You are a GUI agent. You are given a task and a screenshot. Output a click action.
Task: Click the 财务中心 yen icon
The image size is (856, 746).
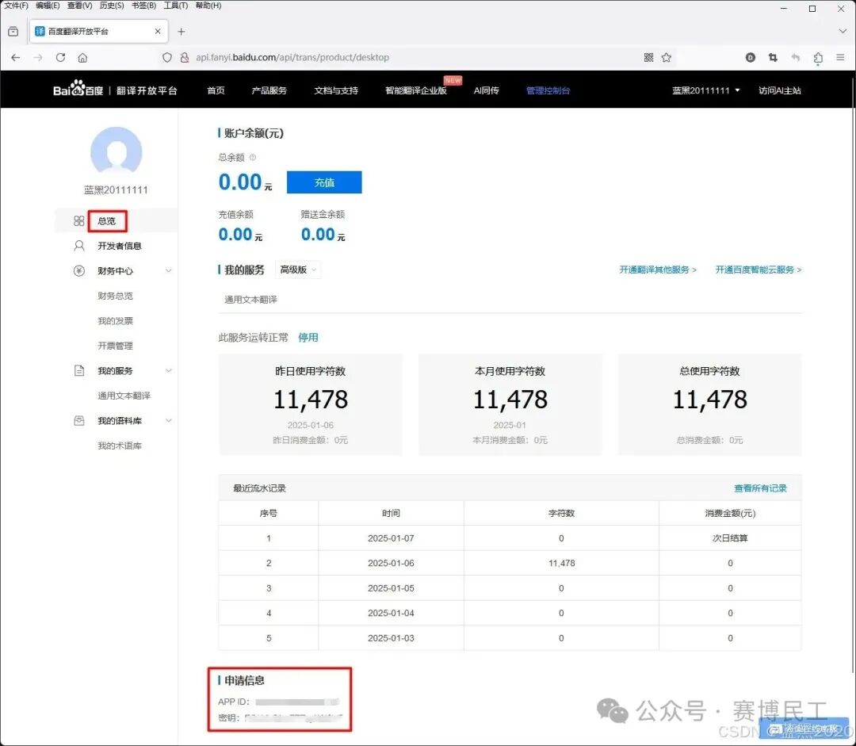point(78,271)
